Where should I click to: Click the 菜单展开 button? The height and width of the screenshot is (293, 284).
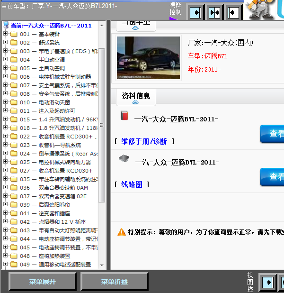[43, 282]
